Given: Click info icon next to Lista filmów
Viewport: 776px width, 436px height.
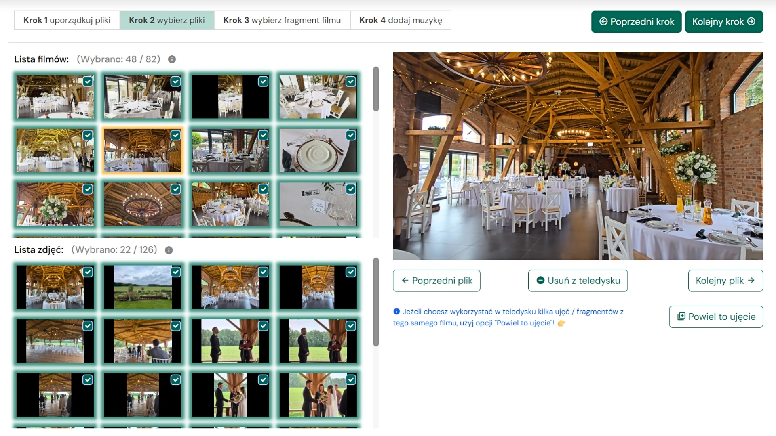Looking at the screenshot, I should coord(172,59).
